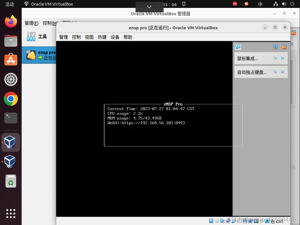Click the Sogou input S tray icon
Image resolution: width=300 pixels, height=225 pixels.
click(x=246, y=4)
